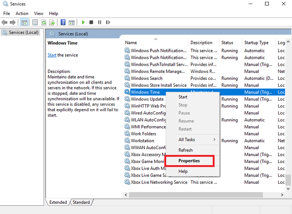Open the Help menu in the menu bar

pos(53,14)
